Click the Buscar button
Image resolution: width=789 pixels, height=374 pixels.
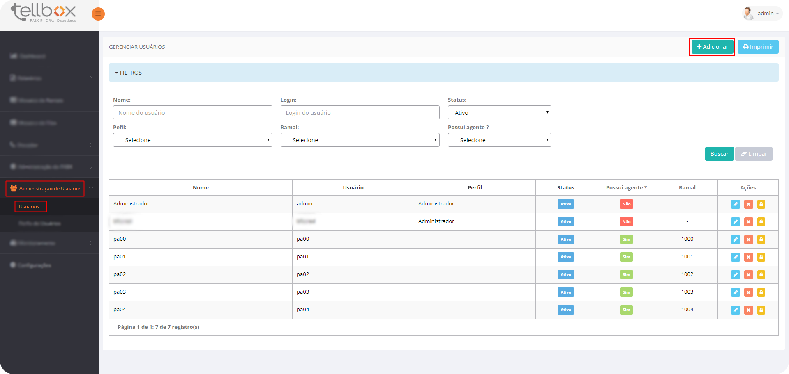click(x=719, y=154)
